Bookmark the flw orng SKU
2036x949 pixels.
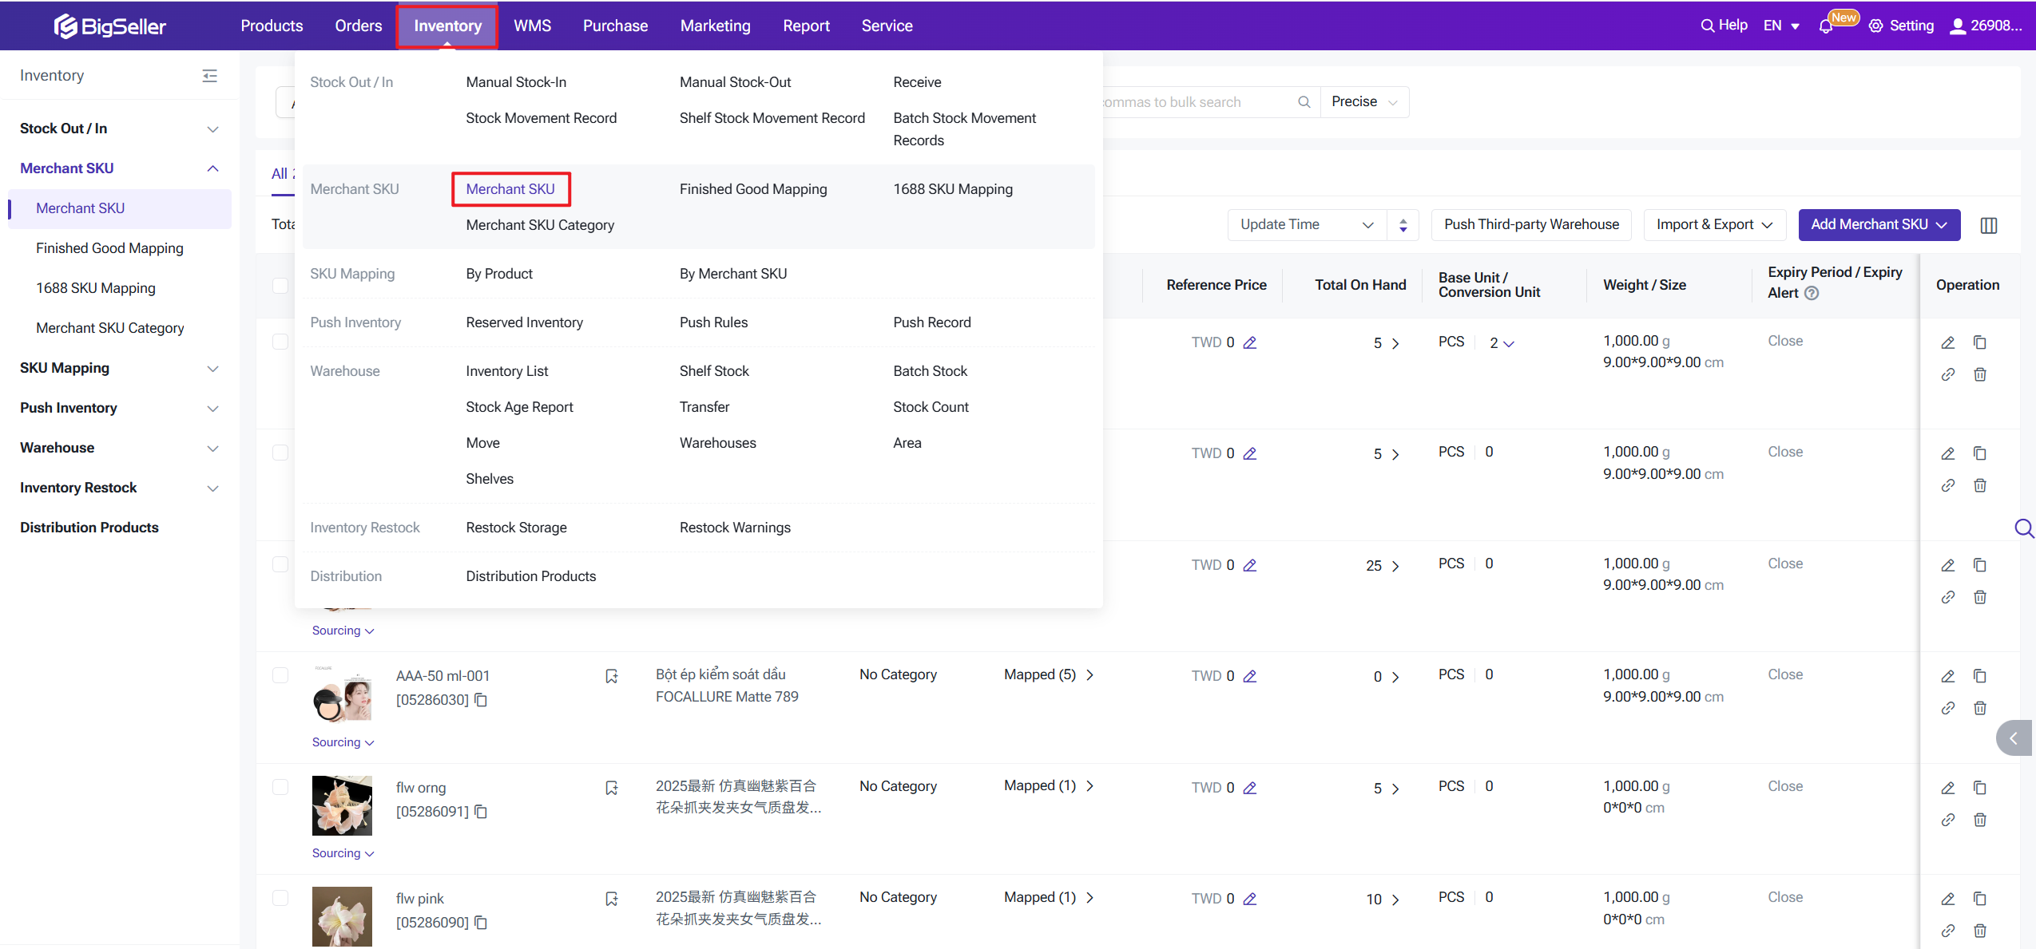coord(612,788)
